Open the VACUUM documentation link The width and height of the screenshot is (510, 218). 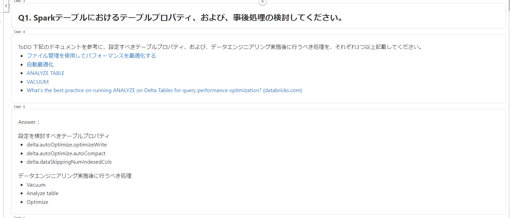tap(37, 82)
